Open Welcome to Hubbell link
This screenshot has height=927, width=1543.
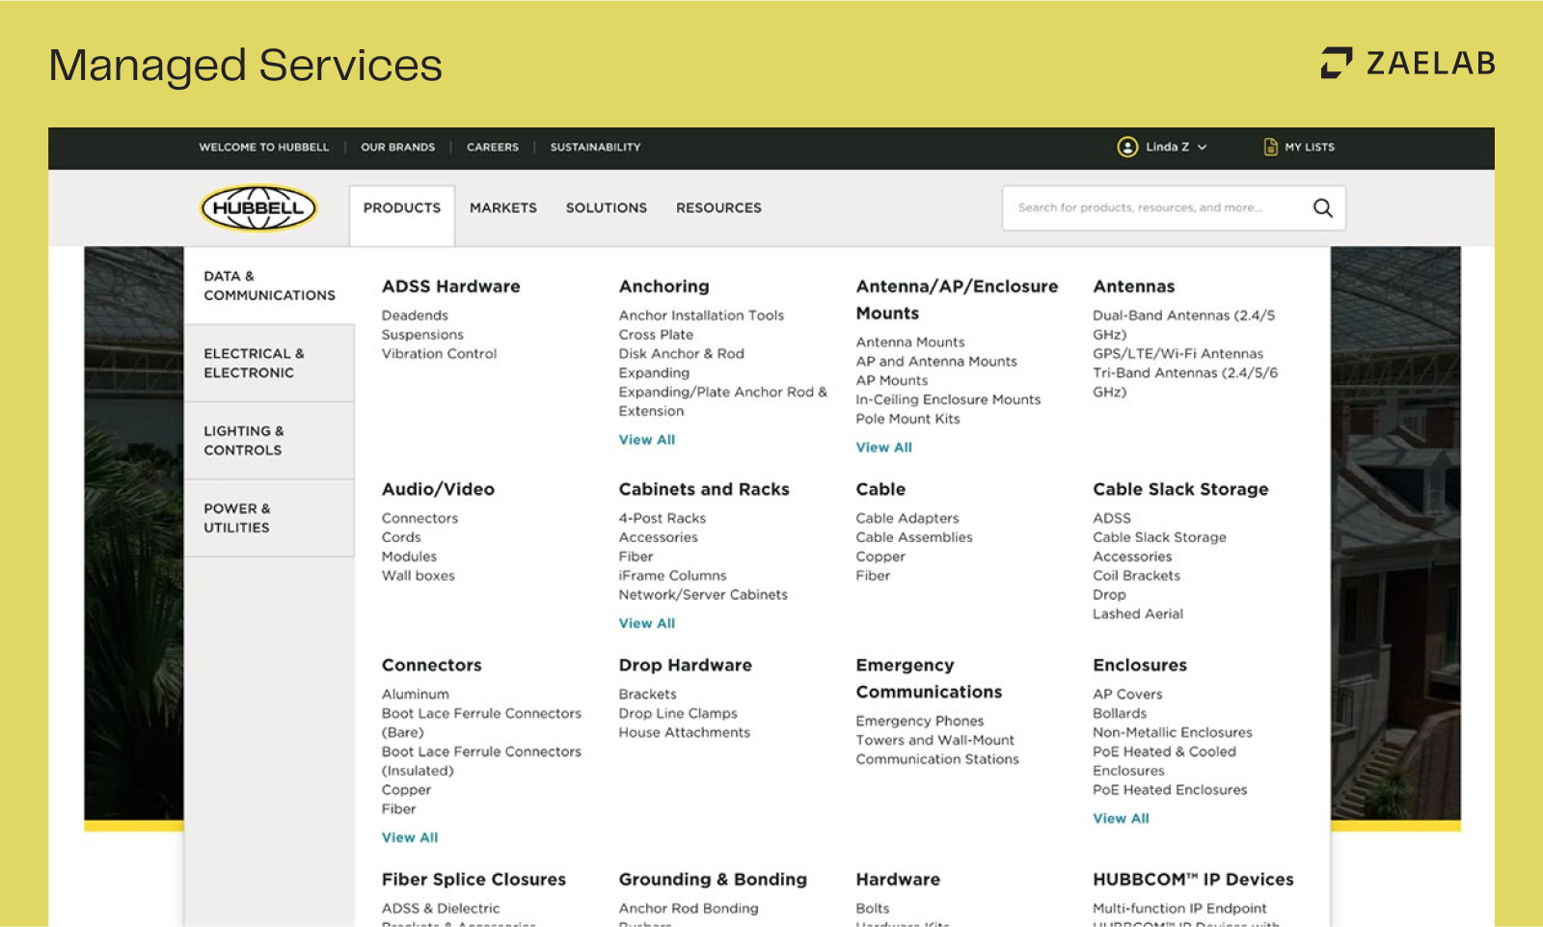point(264,148)
